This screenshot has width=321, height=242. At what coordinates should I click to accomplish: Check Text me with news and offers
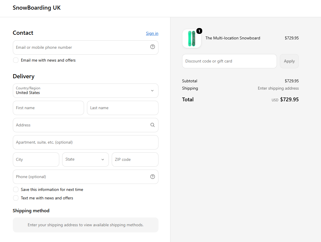16,198
